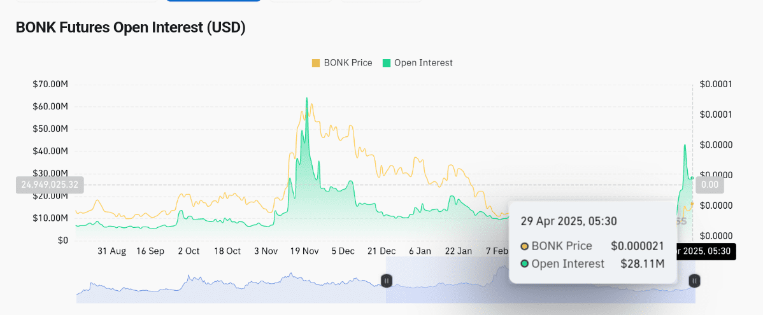Image resolution: width=763 pixels, height=315 pixels.
Task: Click the 0.00 crosshair label on right axis
Action: (710, 185)
